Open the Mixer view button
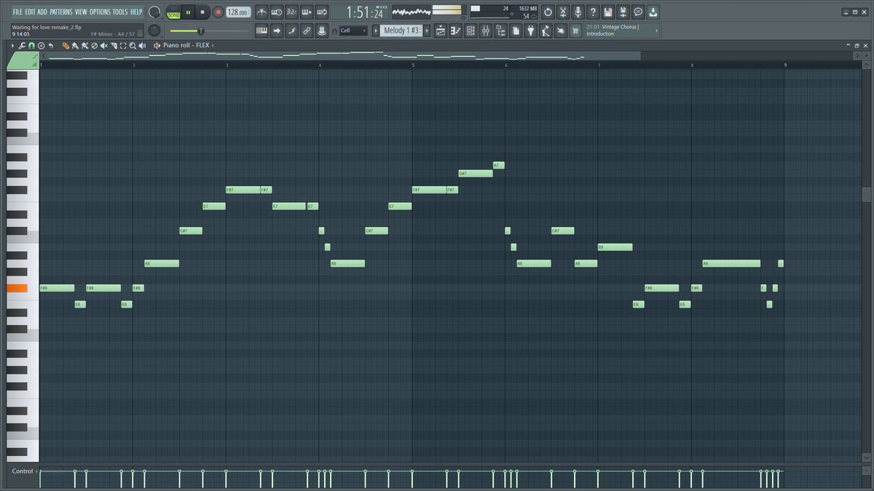 486,31
